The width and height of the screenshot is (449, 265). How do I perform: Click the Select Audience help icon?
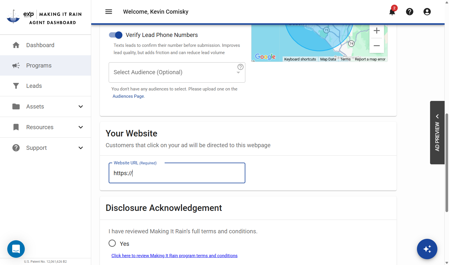point(240,67)
